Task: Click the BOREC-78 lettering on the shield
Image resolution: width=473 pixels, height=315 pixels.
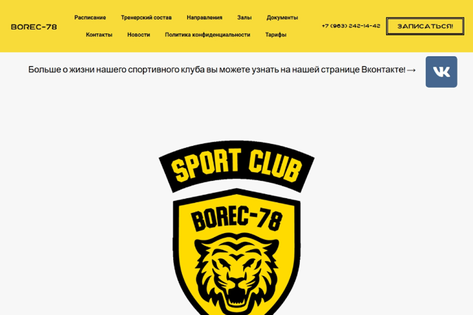Action: [237, 219]
